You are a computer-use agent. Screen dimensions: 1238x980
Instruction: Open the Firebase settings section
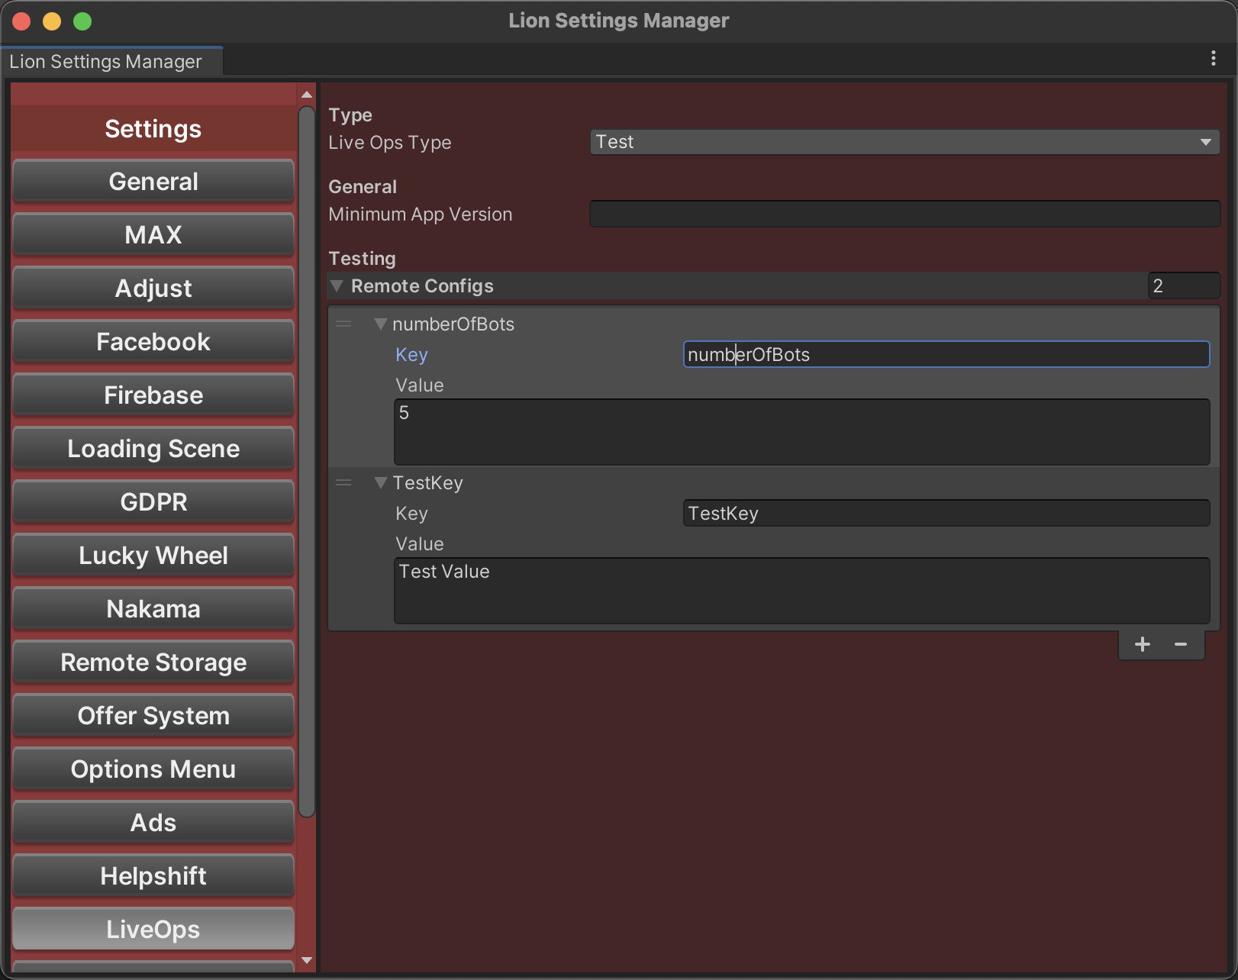coord(153,395)
